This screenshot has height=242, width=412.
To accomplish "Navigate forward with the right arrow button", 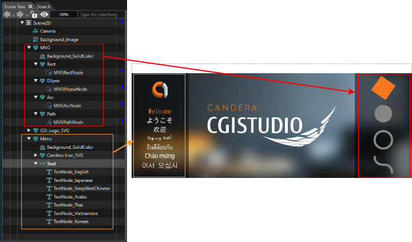I will [x=20, y=14].
